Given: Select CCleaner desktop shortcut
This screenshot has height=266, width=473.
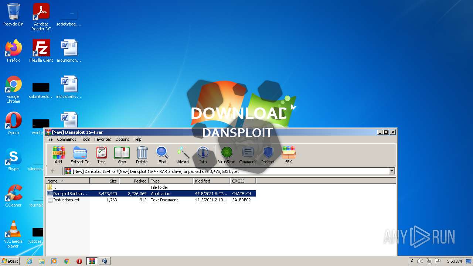Looking at the screenshot, I should pyautogui.click(x=13, y=196).
